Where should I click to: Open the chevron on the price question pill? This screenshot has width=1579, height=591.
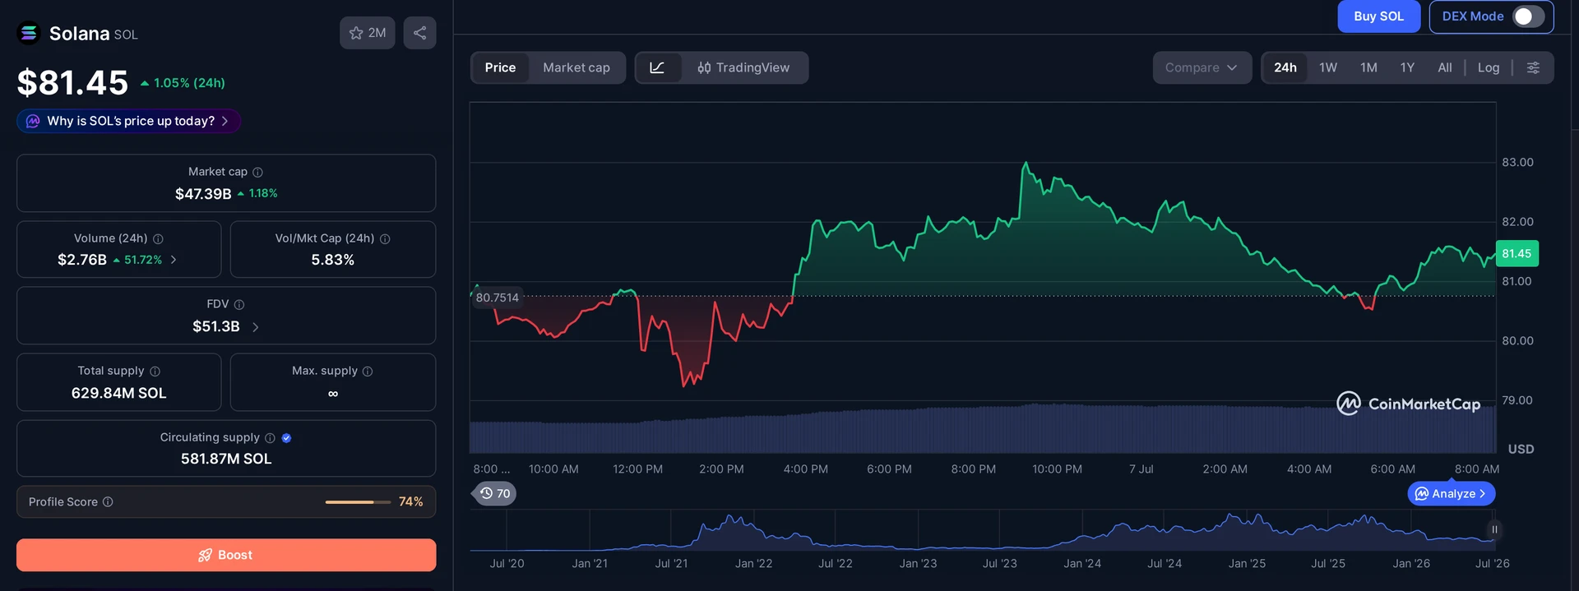[225, 121]
